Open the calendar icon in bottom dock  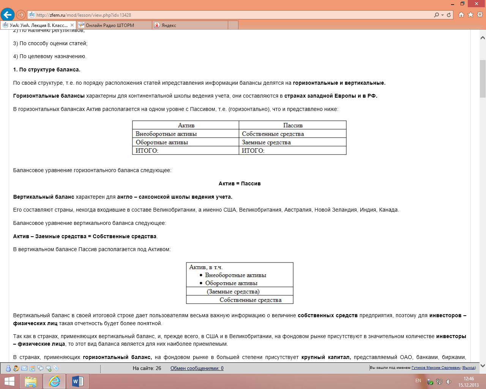32,368
